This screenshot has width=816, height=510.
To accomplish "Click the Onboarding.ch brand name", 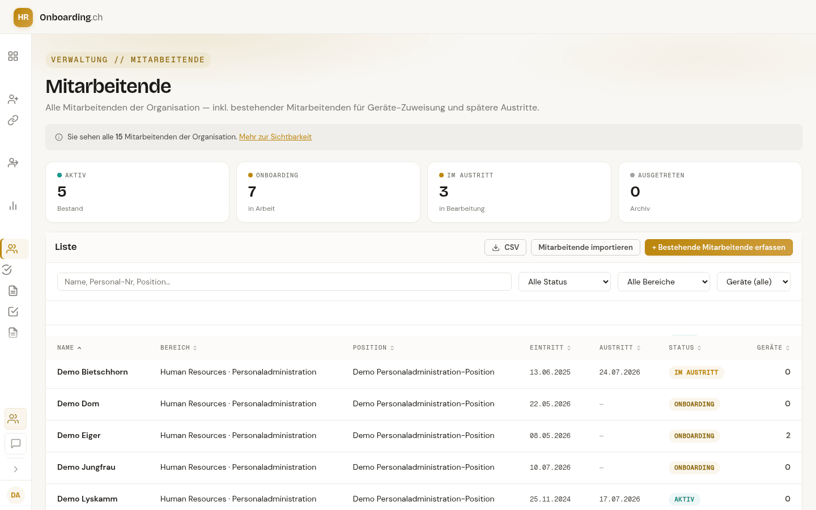I will 71,18.
